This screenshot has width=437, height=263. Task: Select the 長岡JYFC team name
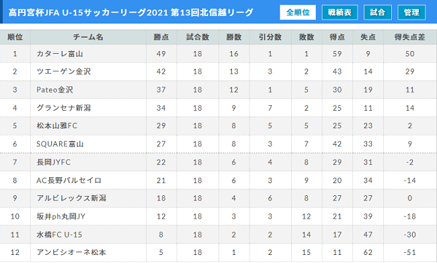(54, 162)
